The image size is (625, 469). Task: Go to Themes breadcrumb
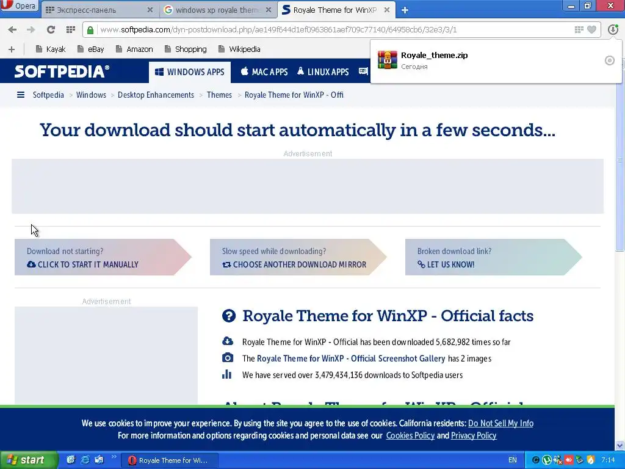tap(219, 95)
